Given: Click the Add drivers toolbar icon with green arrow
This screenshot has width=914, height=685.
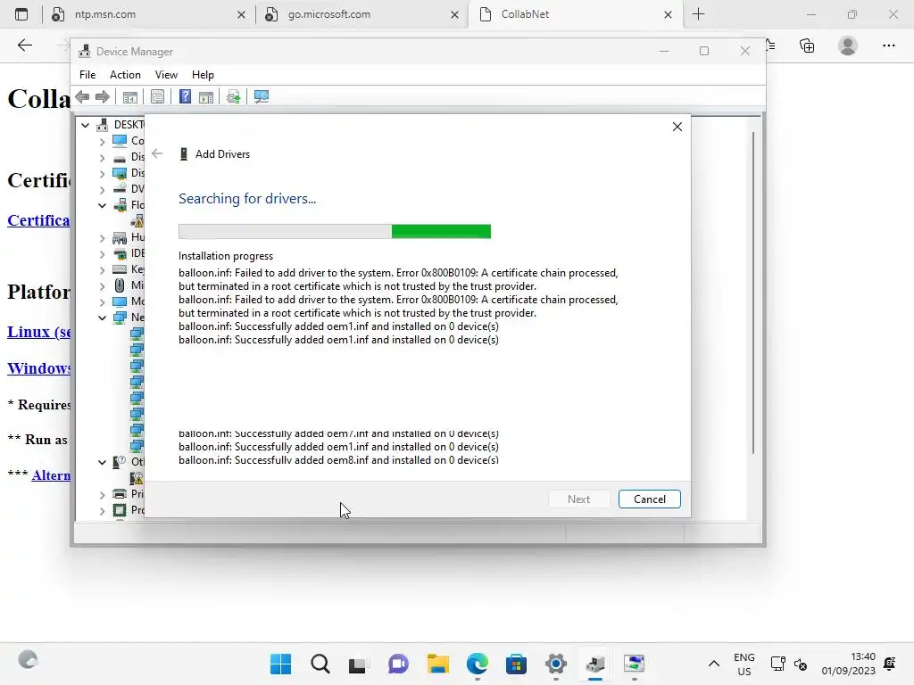Looking at the screenshot, I should 234,96.
